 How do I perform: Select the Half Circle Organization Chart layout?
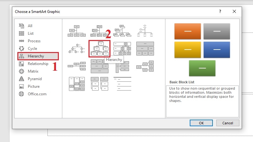coord(145,31)
